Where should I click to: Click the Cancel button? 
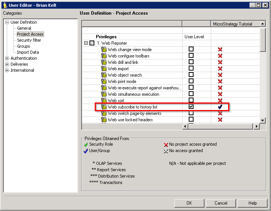pyautogui.click(x=221, y=203)
